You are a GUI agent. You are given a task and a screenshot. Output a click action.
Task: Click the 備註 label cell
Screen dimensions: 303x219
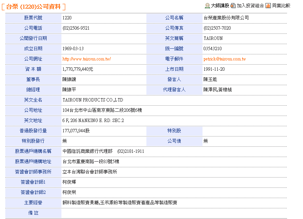33,213
